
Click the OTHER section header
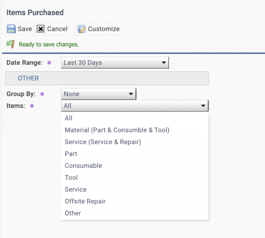[107, 78]
